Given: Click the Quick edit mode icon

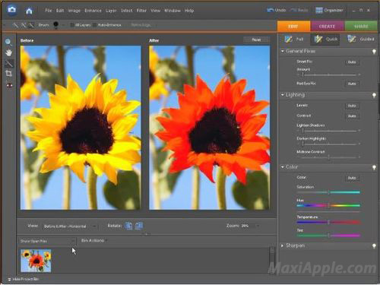Looking at the screenshot, I should coord(318,39).
